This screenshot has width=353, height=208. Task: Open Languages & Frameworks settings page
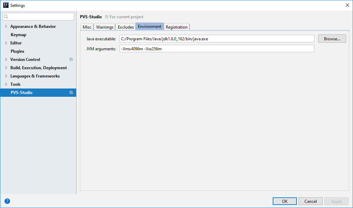(x=35, y=76)
